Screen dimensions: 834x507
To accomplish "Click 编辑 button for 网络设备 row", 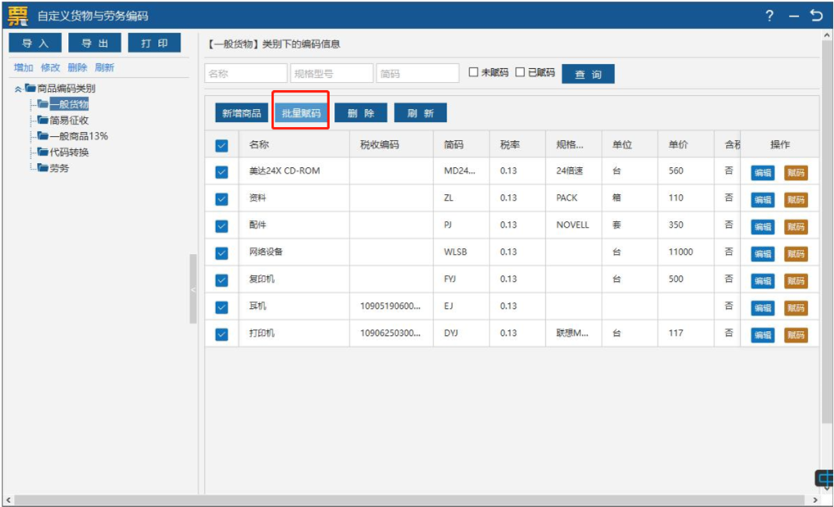I will click(762, 254).
